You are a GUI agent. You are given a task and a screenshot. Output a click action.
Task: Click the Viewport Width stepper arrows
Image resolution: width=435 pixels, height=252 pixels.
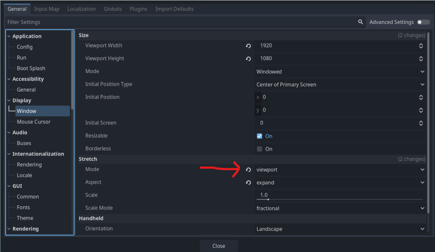point(421,46)
